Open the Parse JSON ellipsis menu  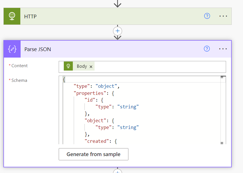(x=223, y=49)
